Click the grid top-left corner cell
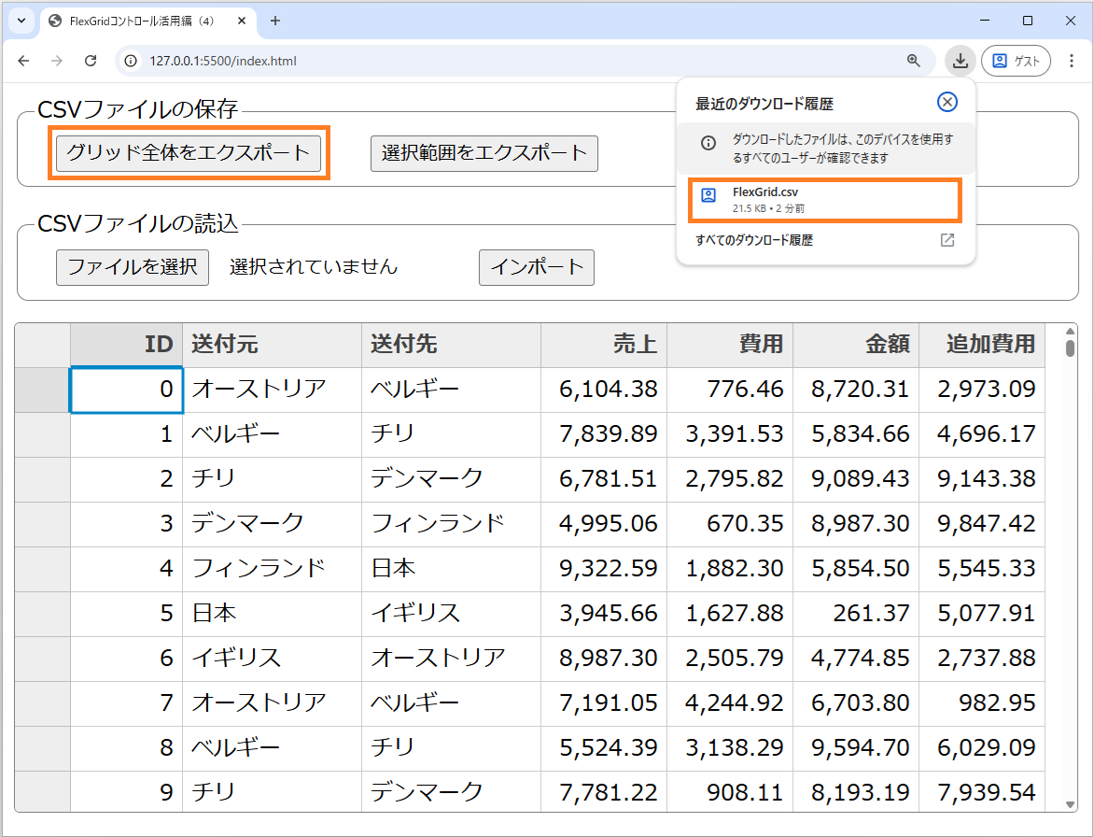This screenshot has width=1093, height=837. click(43, 345)
